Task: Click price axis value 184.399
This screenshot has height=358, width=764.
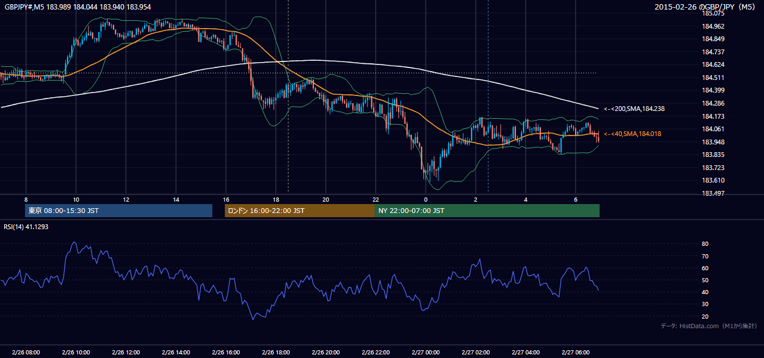Action: click(713, 90)
